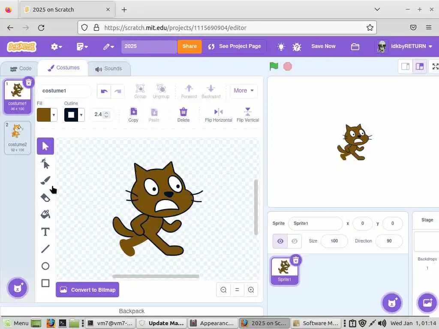
Task: Open Firefox tab list chevron
Action: tap(377, 9)
